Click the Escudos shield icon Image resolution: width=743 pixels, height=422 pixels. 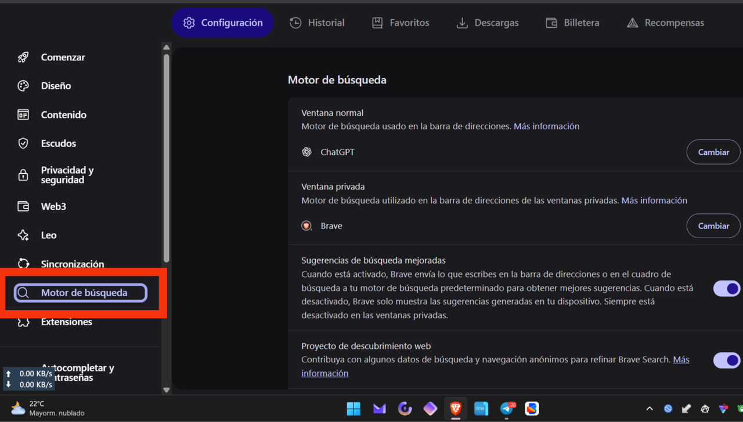(23, 143)
